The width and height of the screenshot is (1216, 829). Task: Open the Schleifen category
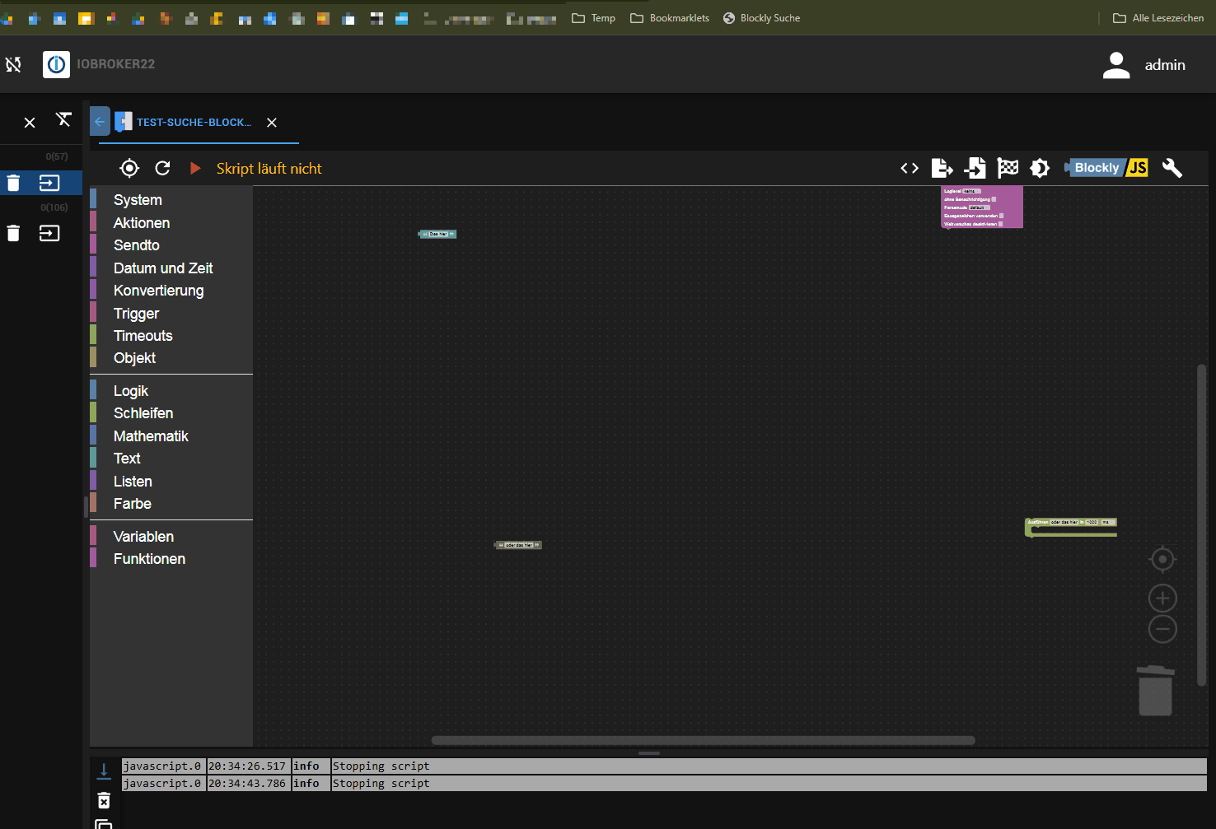(x=171, y=413)
